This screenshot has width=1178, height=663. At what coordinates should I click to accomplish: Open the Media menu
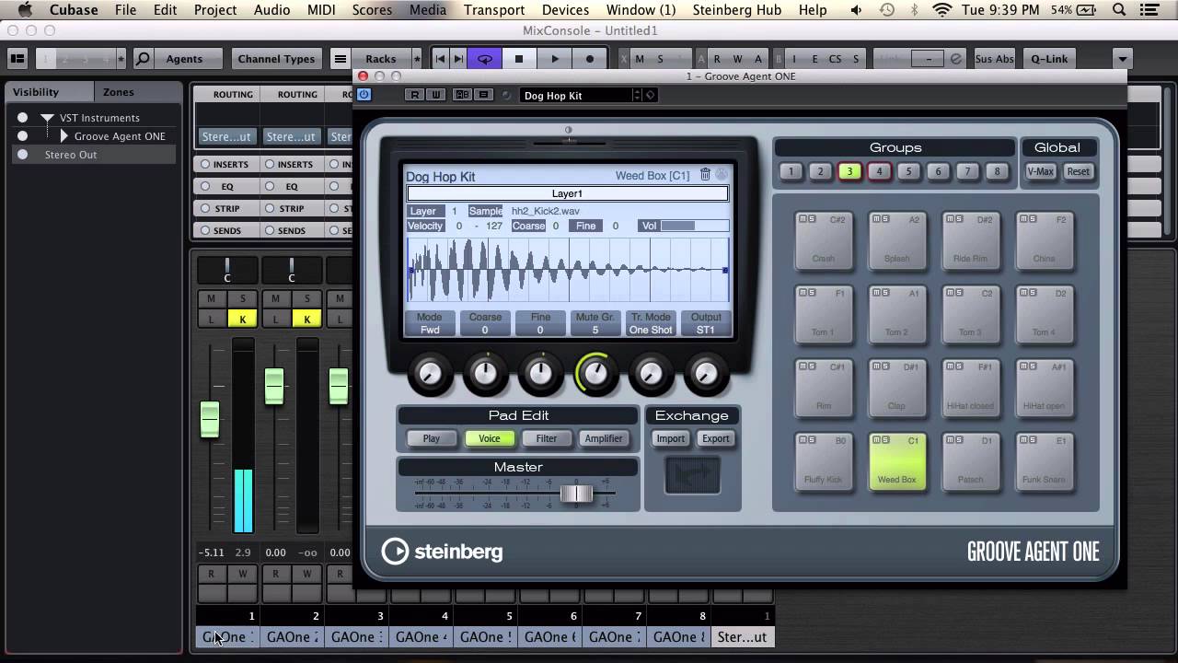(x=428, y=10)
